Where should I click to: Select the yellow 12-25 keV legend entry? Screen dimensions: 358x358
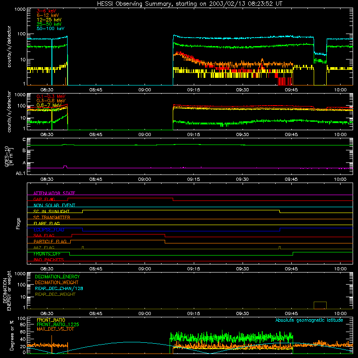[x=49, y=20]
